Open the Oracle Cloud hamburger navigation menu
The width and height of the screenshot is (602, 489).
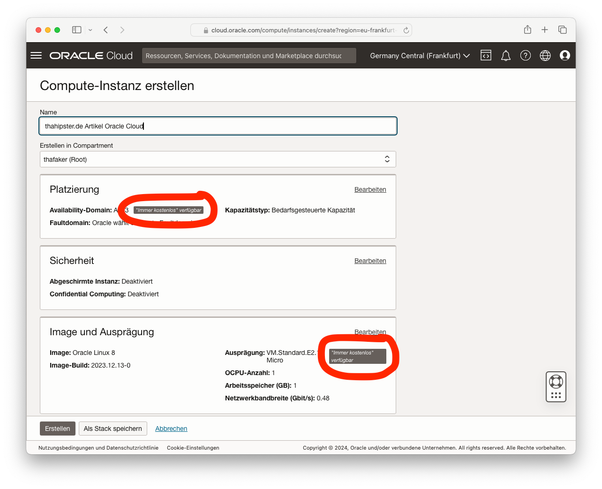pyautogui.click(x=36, y=55)
